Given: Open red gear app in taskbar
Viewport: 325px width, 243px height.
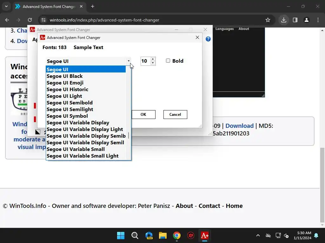Looking at the screenshot, I should [191, 235].
